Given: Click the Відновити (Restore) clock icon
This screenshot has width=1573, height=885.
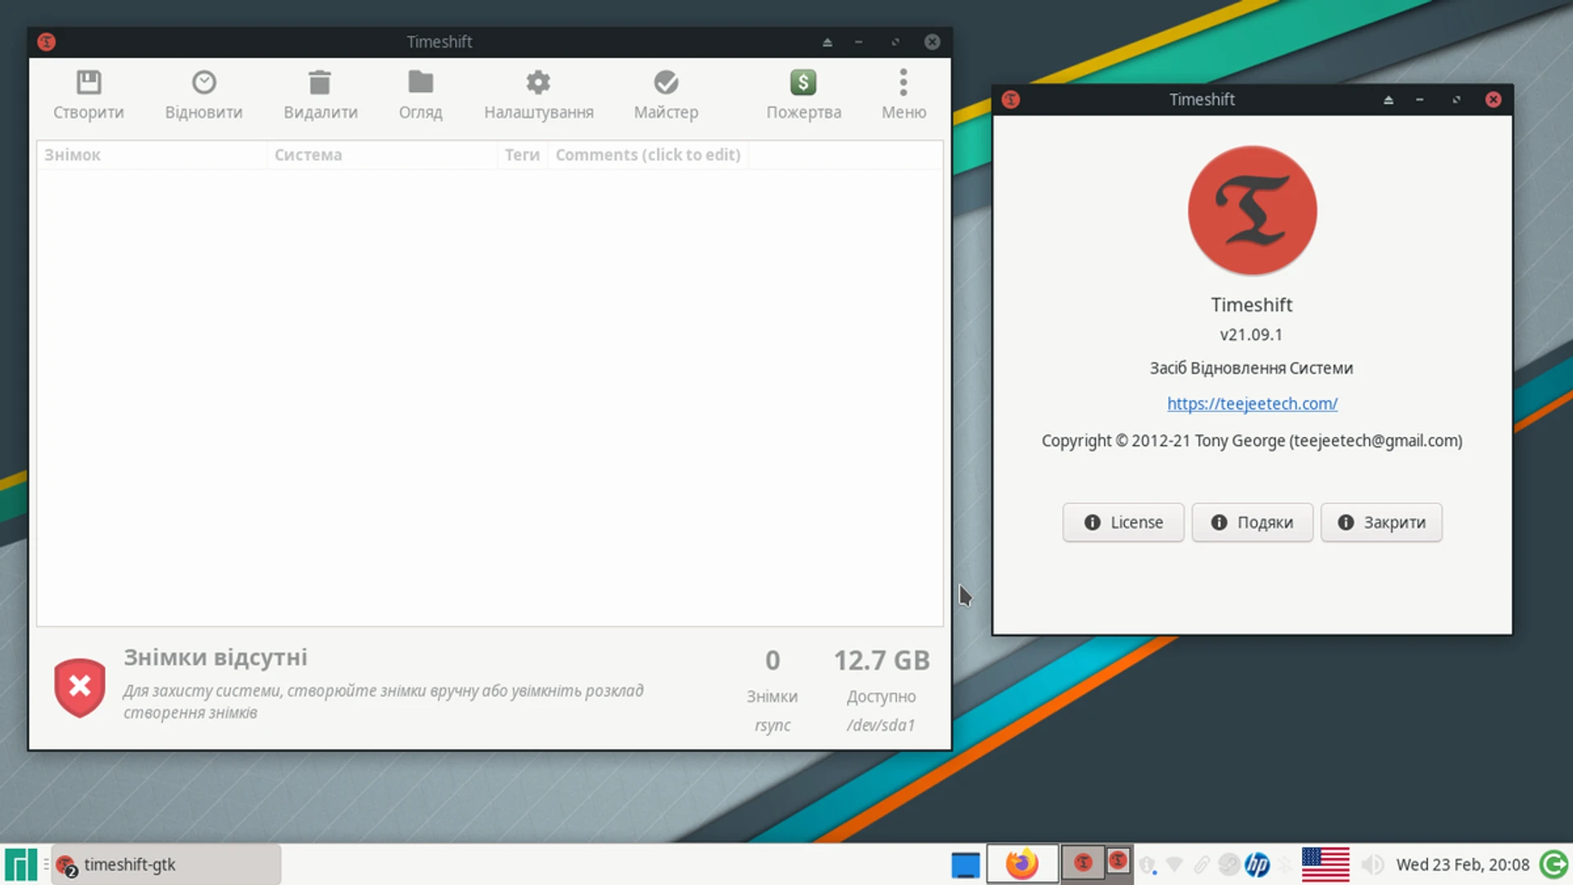Looking at the screenshot, I should pos(204,83).
